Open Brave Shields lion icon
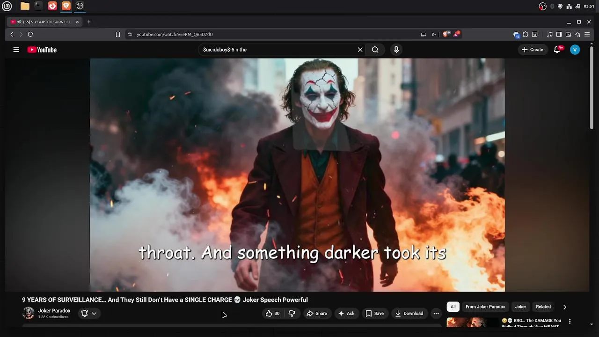 [446, 34]
